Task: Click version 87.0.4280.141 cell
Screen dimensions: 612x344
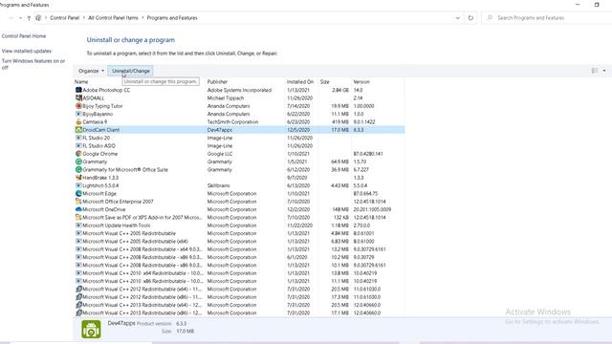Action: tap(368, 154)
